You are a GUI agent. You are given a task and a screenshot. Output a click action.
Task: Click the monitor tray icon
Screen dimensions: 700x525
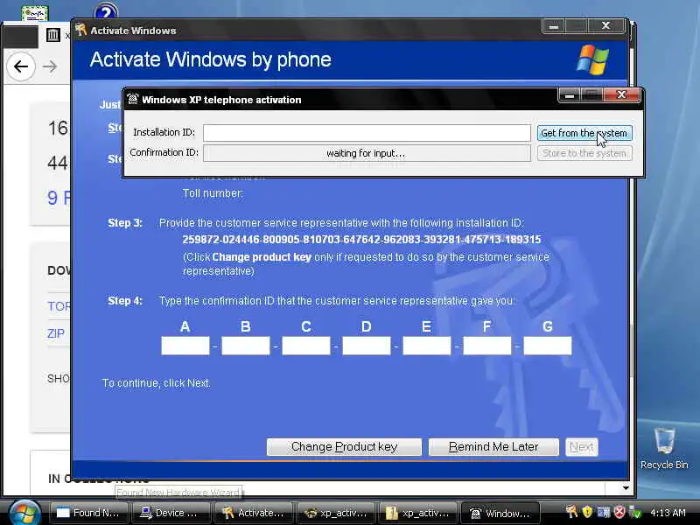(x=603, y=512)
